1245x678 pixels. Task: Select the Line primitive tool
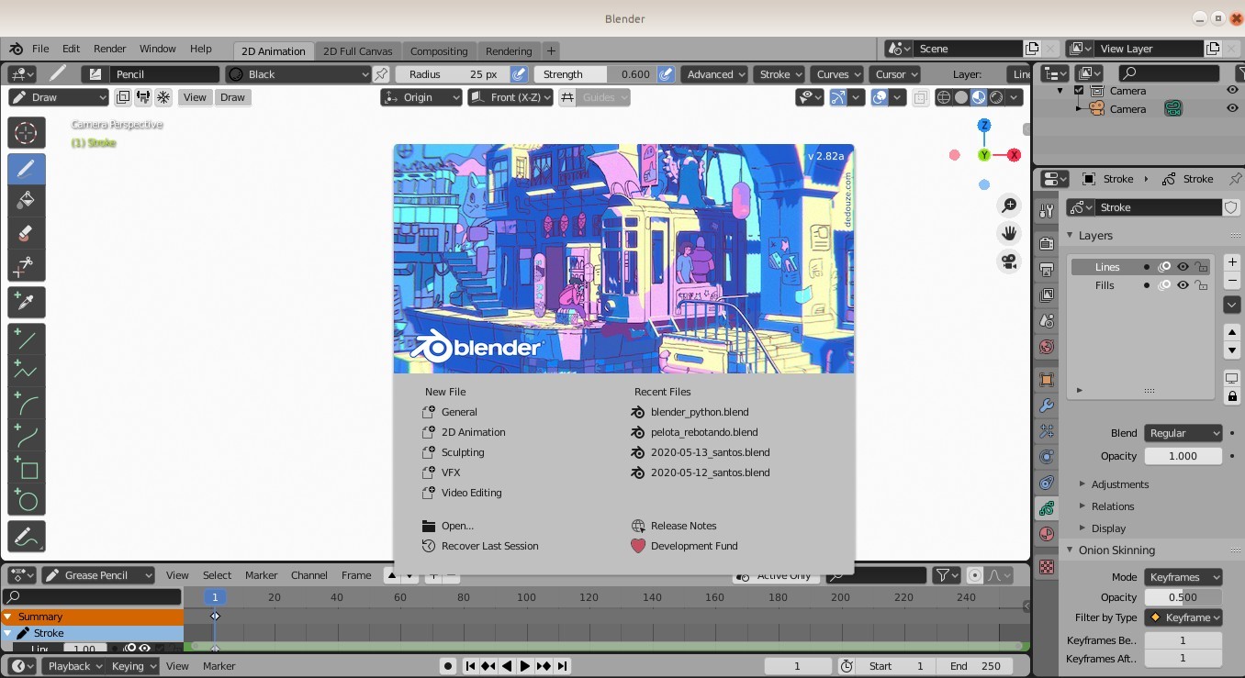coord(27,339)
